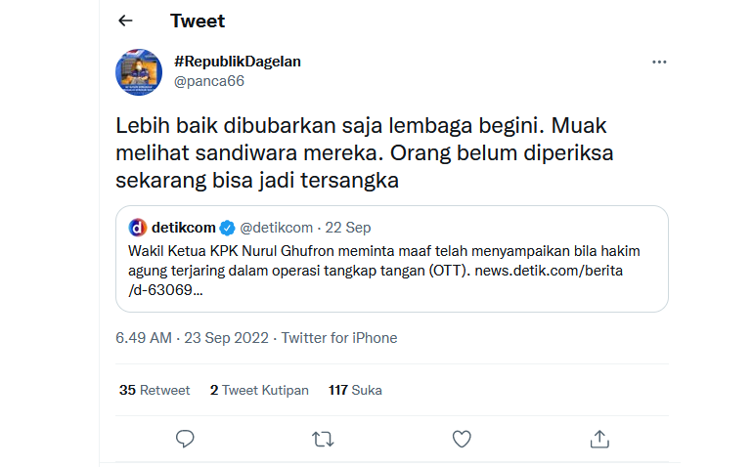
Task: Like the tweet with heart icon
Action: click(x=462, y=439)
